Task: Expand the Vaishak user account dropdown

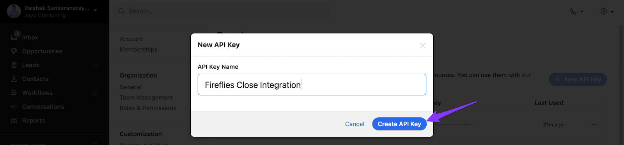Action: point(96,11)
